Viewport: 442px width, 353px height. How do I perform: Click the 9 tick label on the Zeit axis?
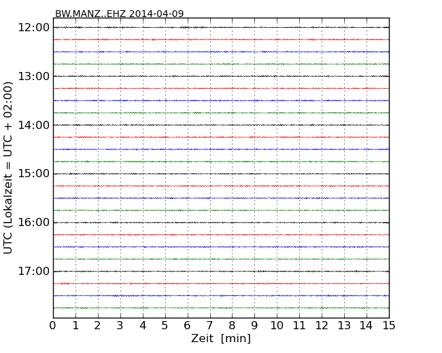click(254, 325)
